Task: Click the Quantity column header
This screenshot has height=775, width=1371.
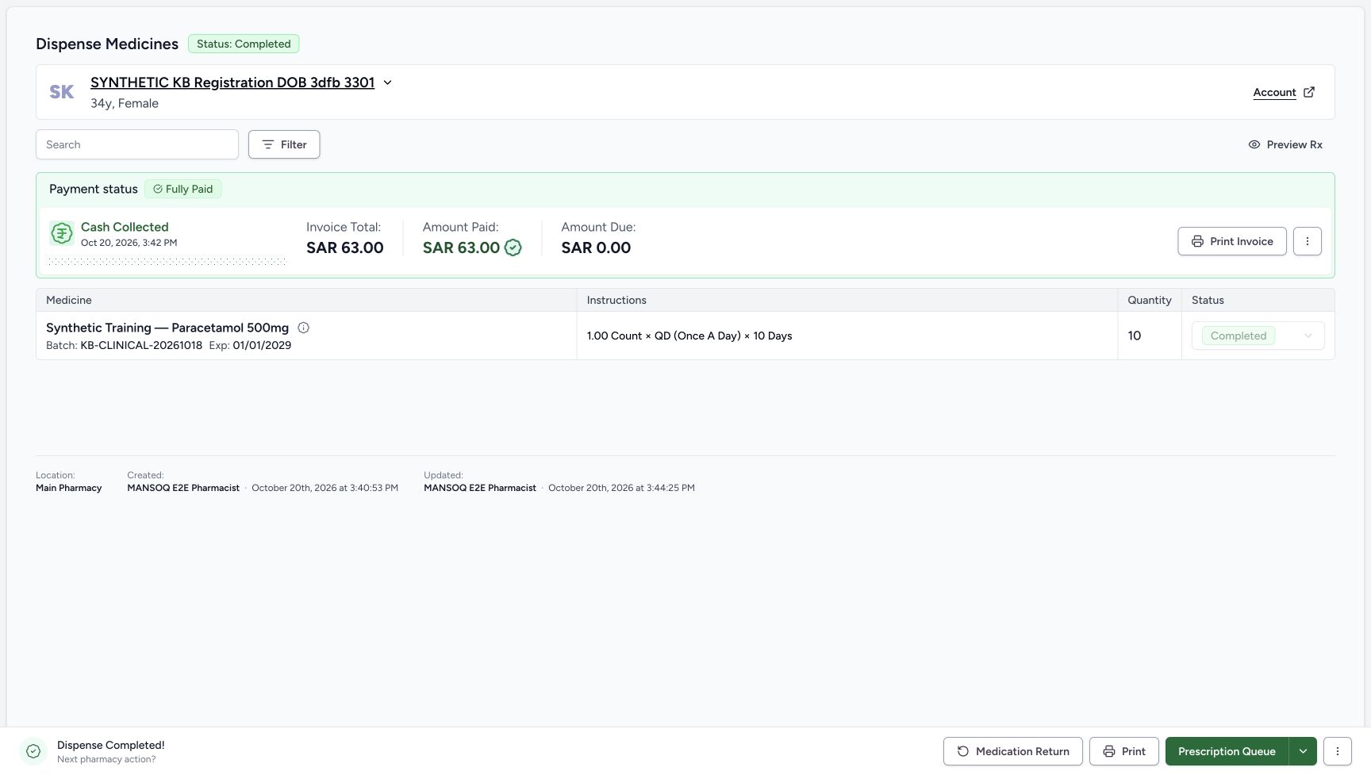Action: (1149, 300)
